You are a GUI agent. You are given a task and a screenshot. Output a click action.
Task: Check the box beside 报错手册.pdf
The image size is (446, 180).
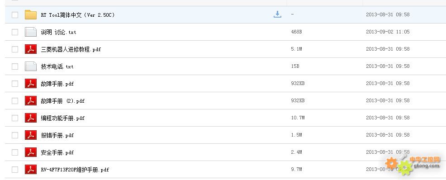[x=15, y=135]
